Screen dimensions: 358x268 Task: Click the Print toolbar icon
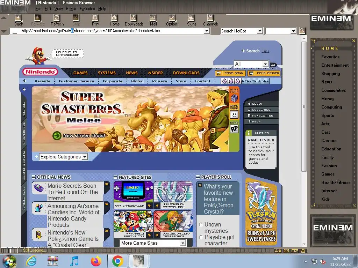(95, 20)
